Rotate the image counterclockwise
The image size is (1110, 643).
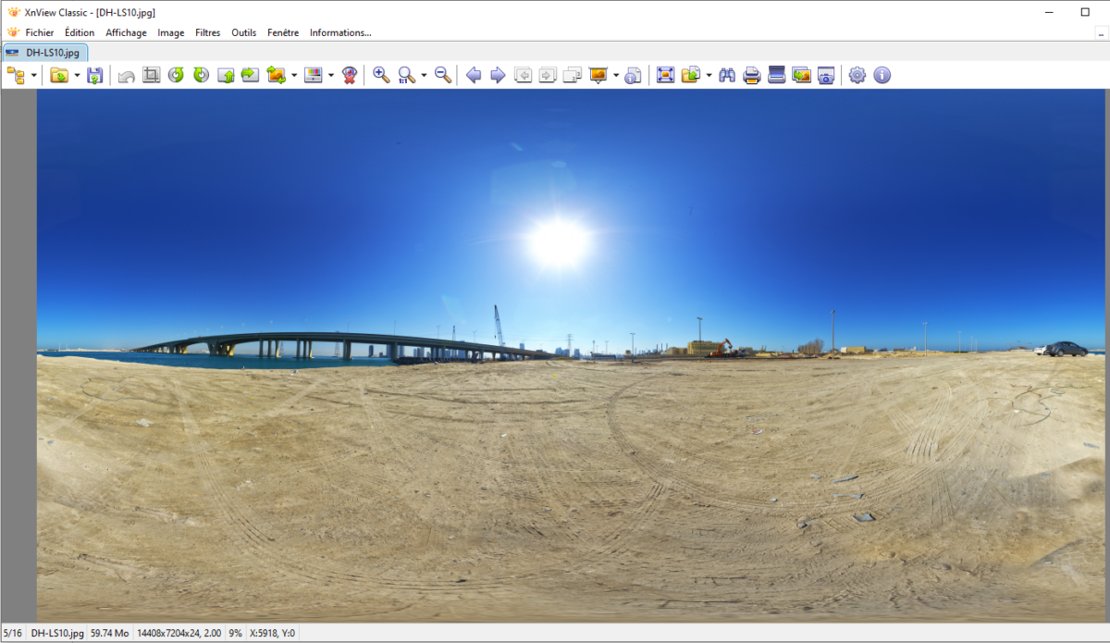[177, 75]
